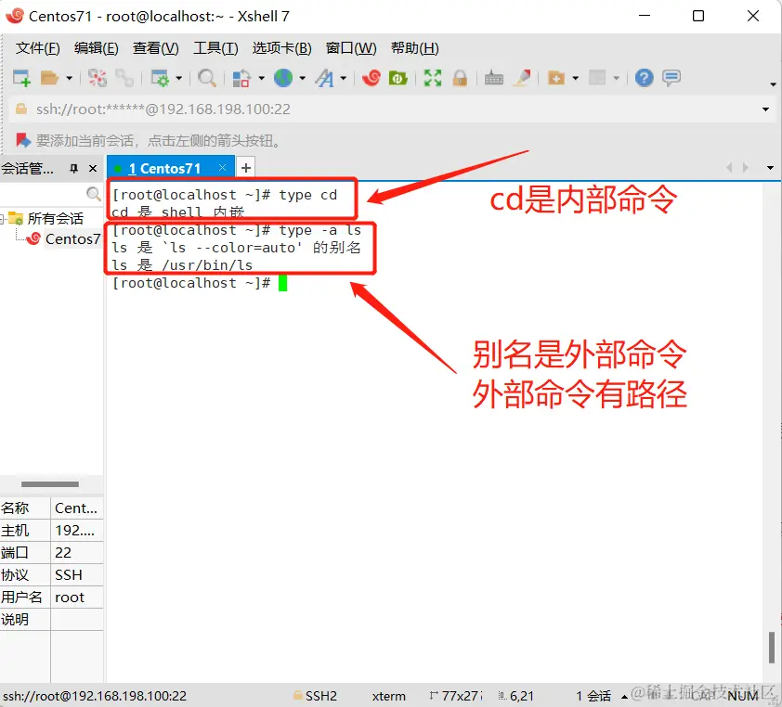Add a new tab with plus button

[x=245, y=168]
